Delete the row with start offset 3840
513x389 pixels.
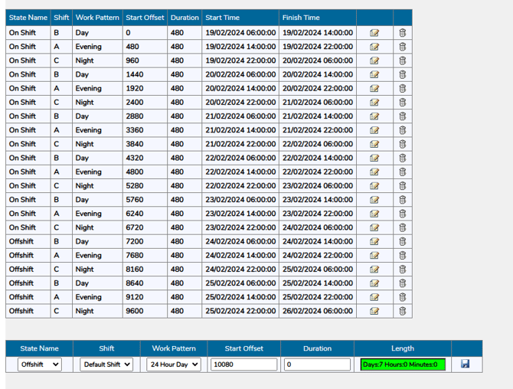coord(403,144)
